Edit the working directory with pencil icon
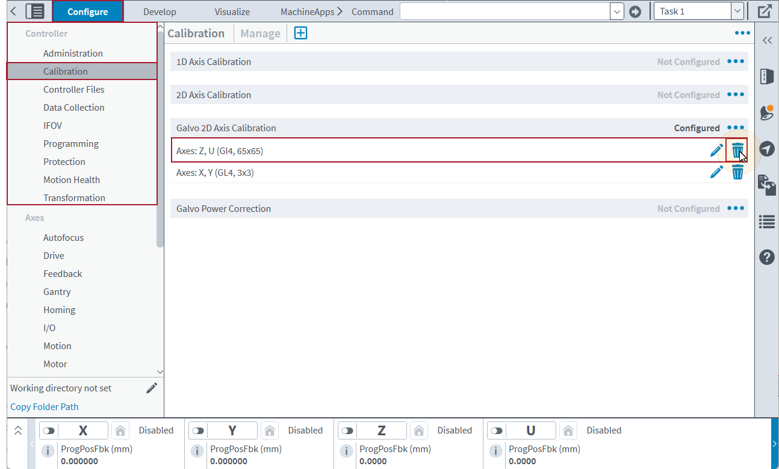 tap(152, 388)
